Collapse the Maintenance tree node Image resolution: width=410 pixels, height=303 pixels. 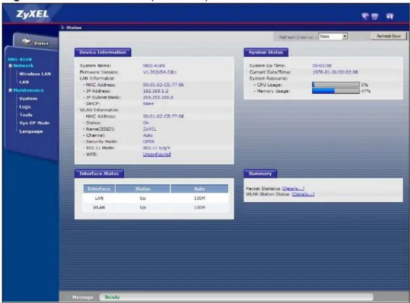coord(10,90)
